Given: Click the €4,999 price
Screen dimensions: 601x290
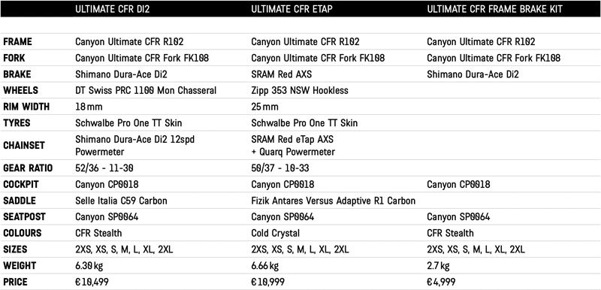Looking at the screenshot, I should [x=441, y=282].
